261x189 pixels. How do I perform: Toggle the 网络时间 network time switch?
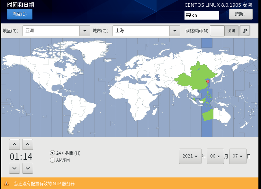pos(224,31)
